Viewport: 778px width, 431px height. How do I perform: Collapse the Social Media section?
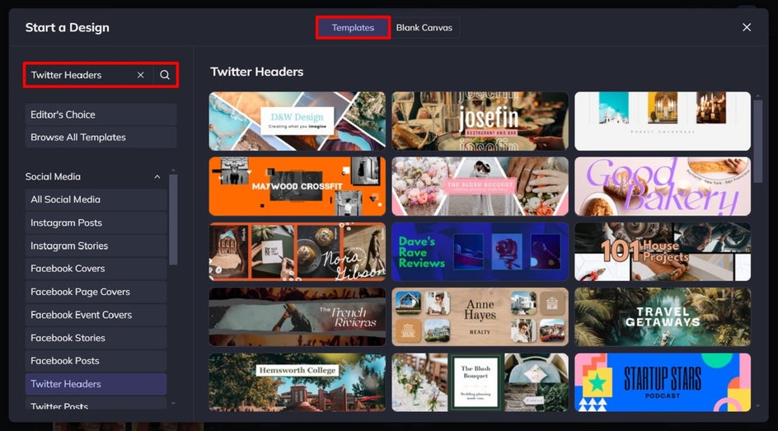(157, 176)
